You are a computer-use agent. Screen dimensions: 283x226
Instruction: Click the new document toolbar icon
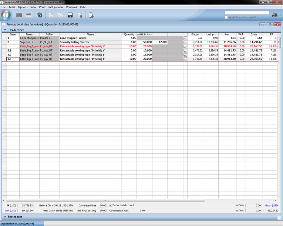51,15
